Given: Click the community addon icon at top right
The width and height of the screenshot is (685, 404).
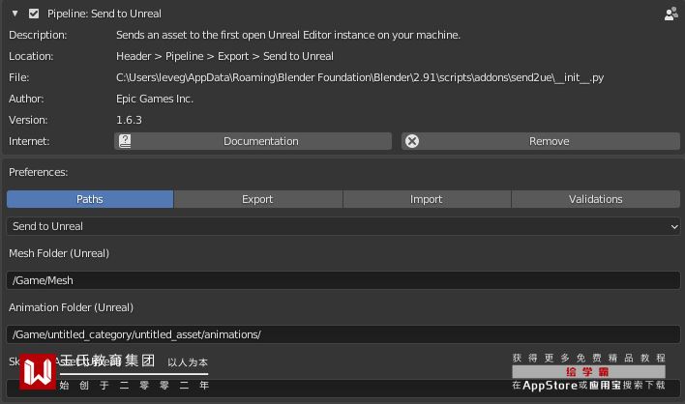Looking at the screenshot, I should pyautogui.click(x=671, y=14).
